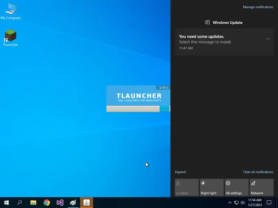Open the Windows Start menu
This screenshot has height=208, width=278.
[7, 203]
